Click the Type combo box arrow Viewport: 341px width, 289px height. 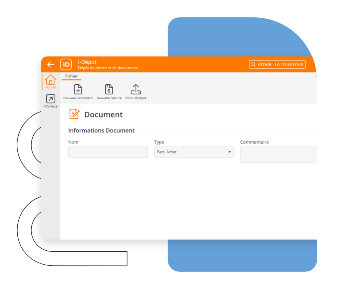tap(229, 152)
